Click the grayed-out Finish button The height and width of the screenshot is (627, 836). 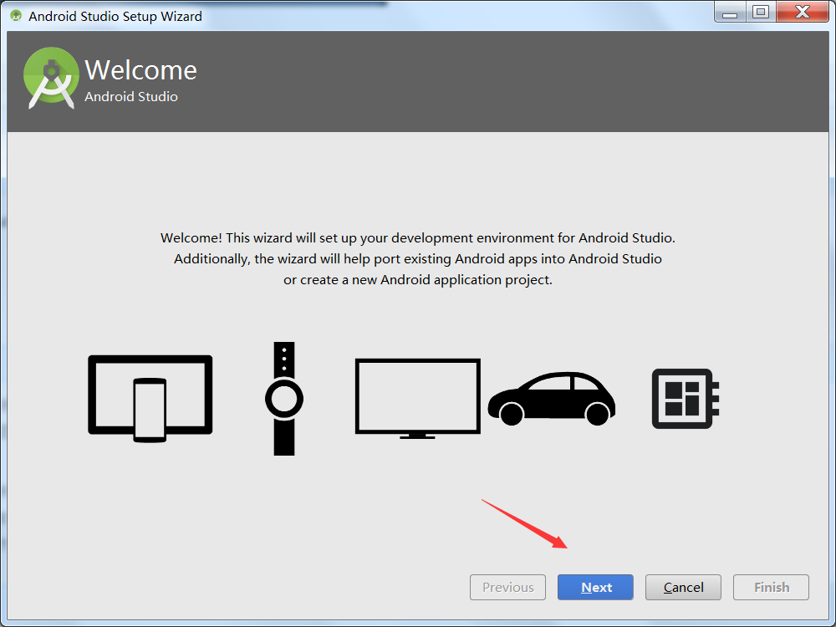[771, 587]
